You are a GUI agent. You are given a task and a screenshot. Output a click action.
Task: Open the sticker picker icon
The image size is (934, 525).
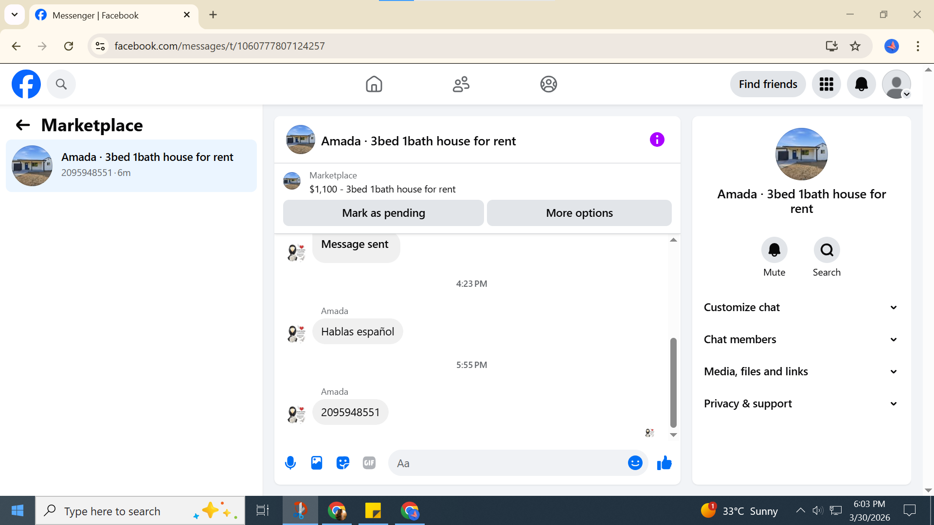[343, 463]
